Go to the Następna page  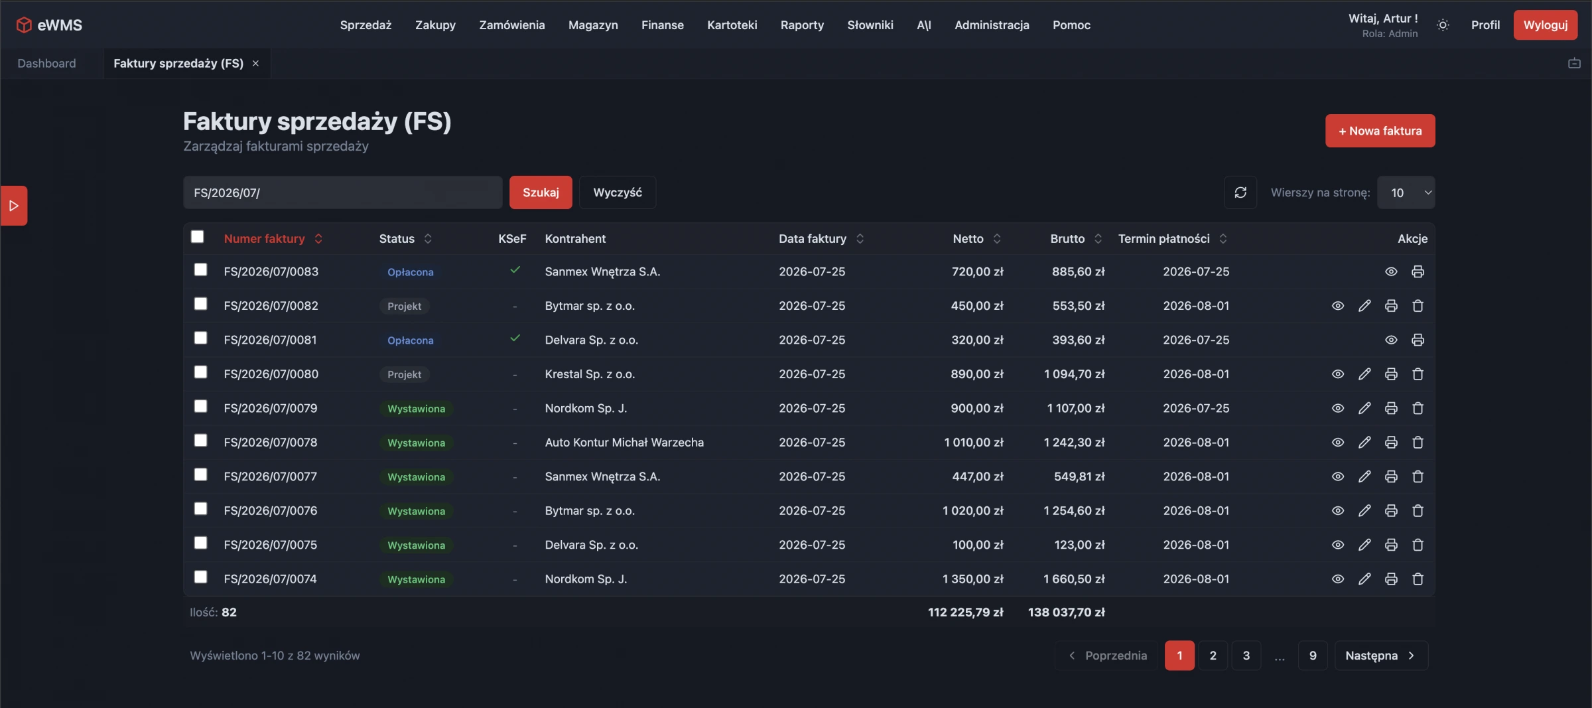point(1380,656)
